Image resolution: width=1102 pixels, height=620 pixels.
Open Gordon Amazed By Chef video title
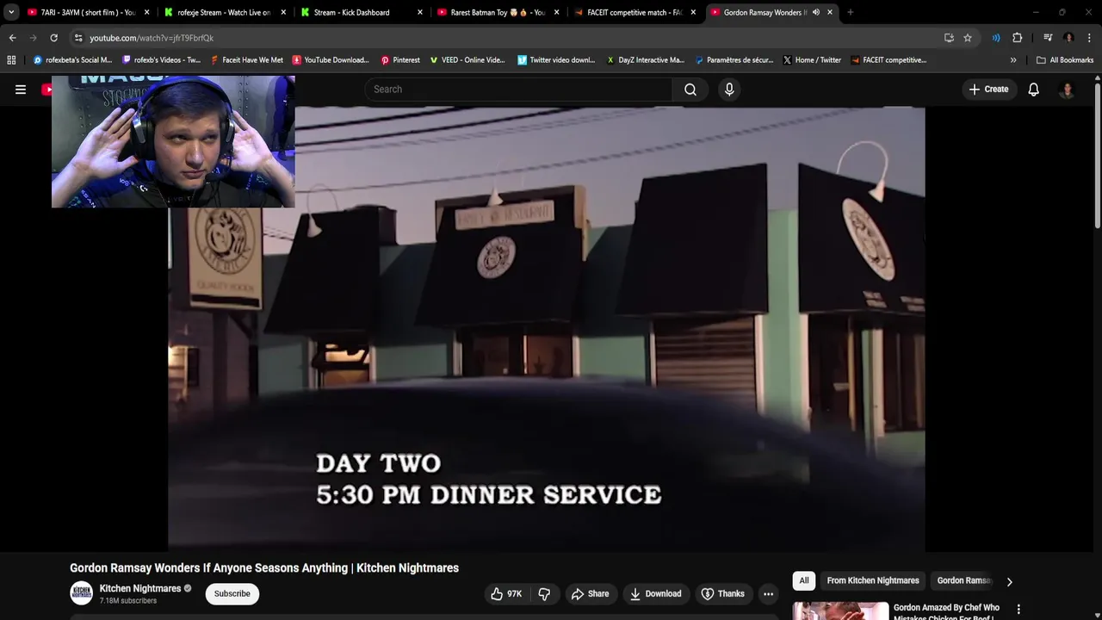pyautogui.click(x=947, y=611)
